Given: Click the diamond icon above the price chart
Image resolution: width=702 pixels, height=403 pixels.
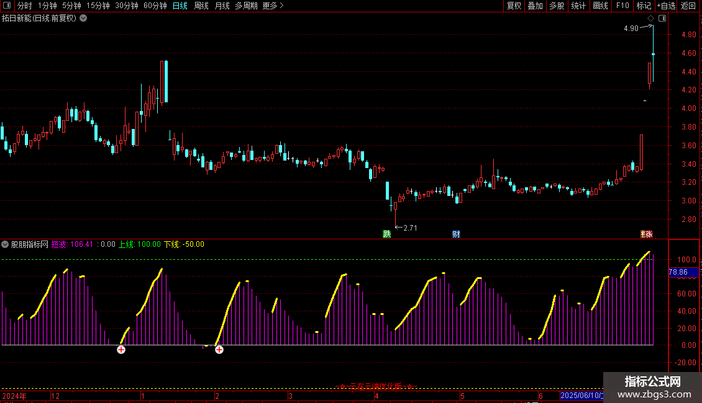Looking at the screenshot, I should coord(651,19).
